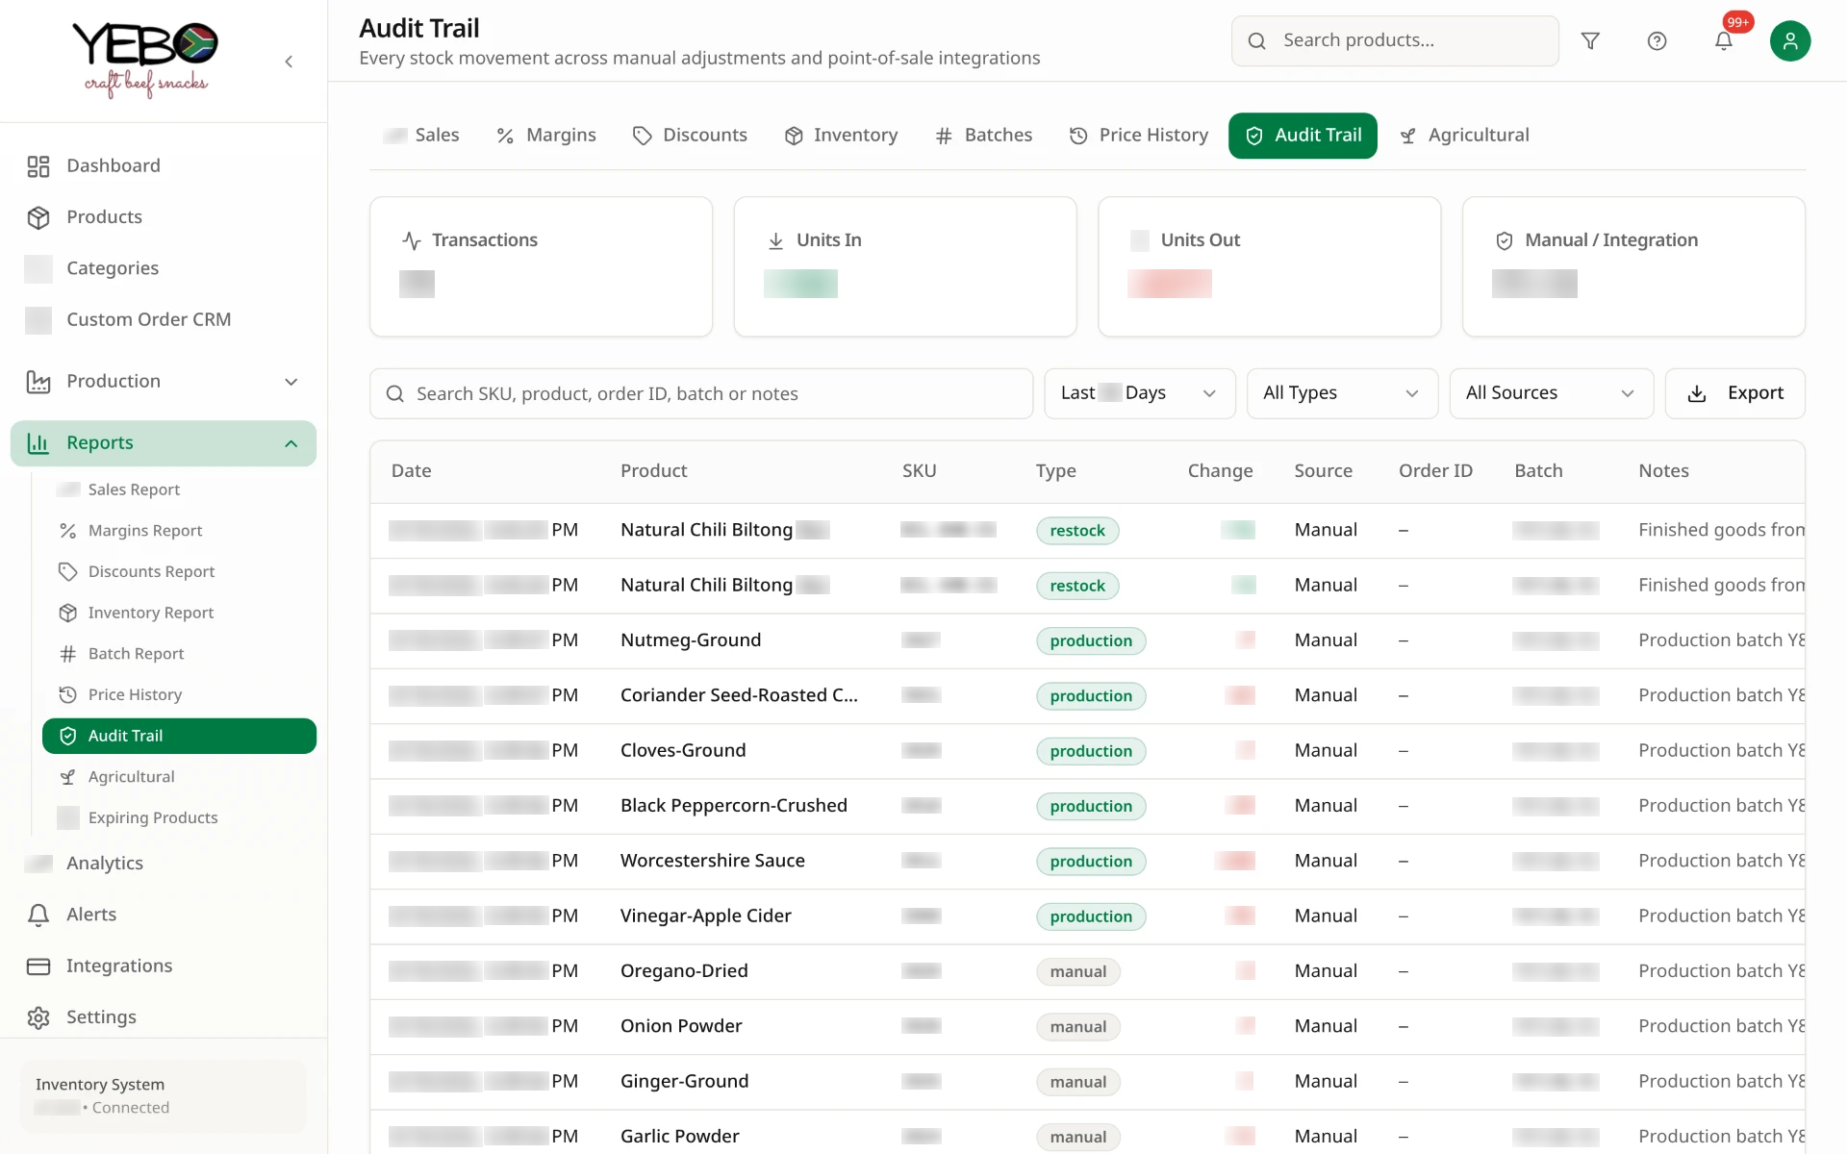Image resolution: width=1847 pixels, height=1154 pixels.
Task: Switch to the Sales tab
Action: (x=421, y=136)
